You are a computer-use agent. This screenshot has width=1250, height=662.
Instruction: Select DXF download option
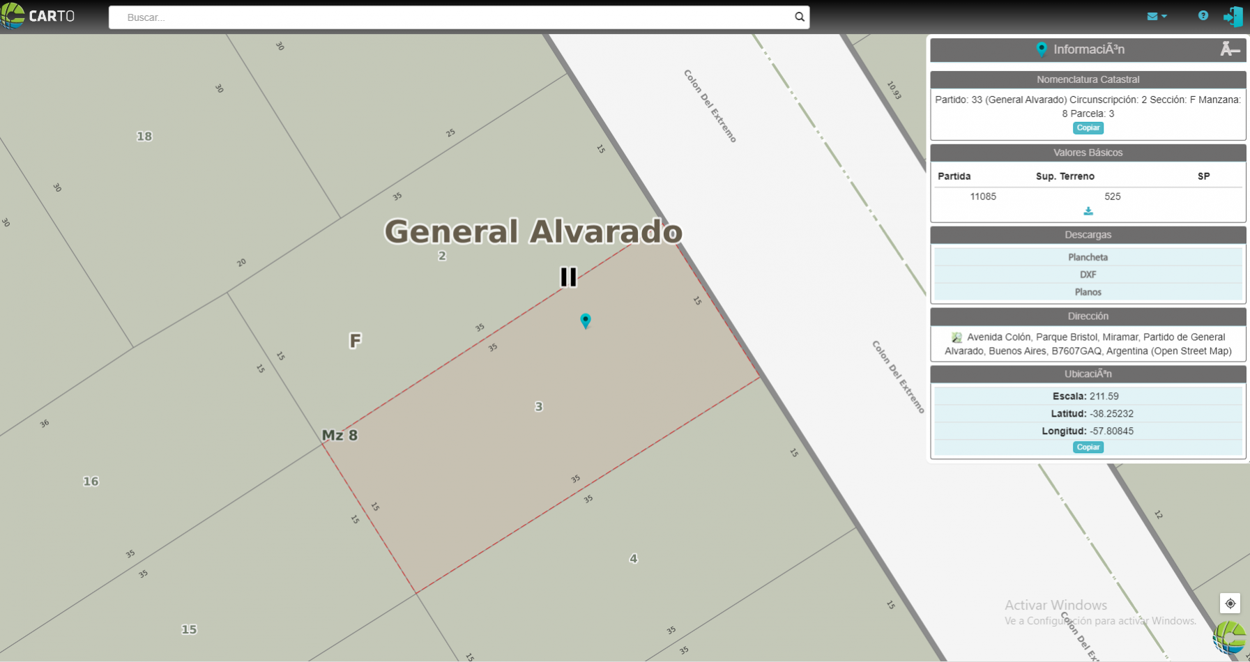tap(1088, 275)
